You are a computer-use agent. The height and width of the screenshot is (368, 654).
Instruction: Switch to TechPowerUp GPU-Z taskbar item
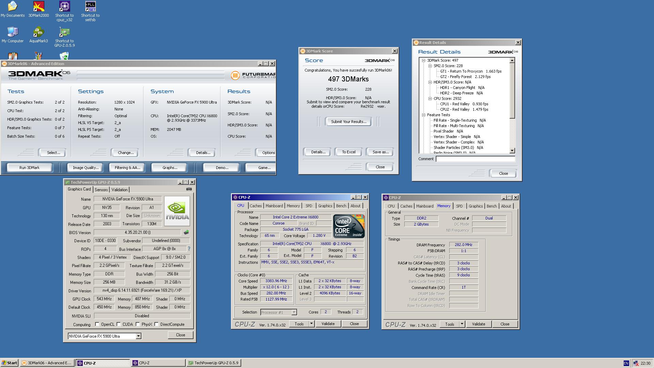[214, 363]
